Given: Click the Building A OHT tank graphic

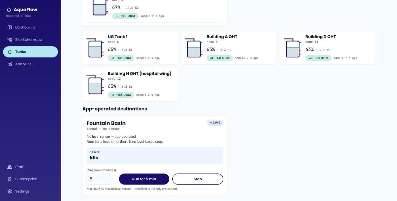Looking at the screenshot, I should [194, 48].
